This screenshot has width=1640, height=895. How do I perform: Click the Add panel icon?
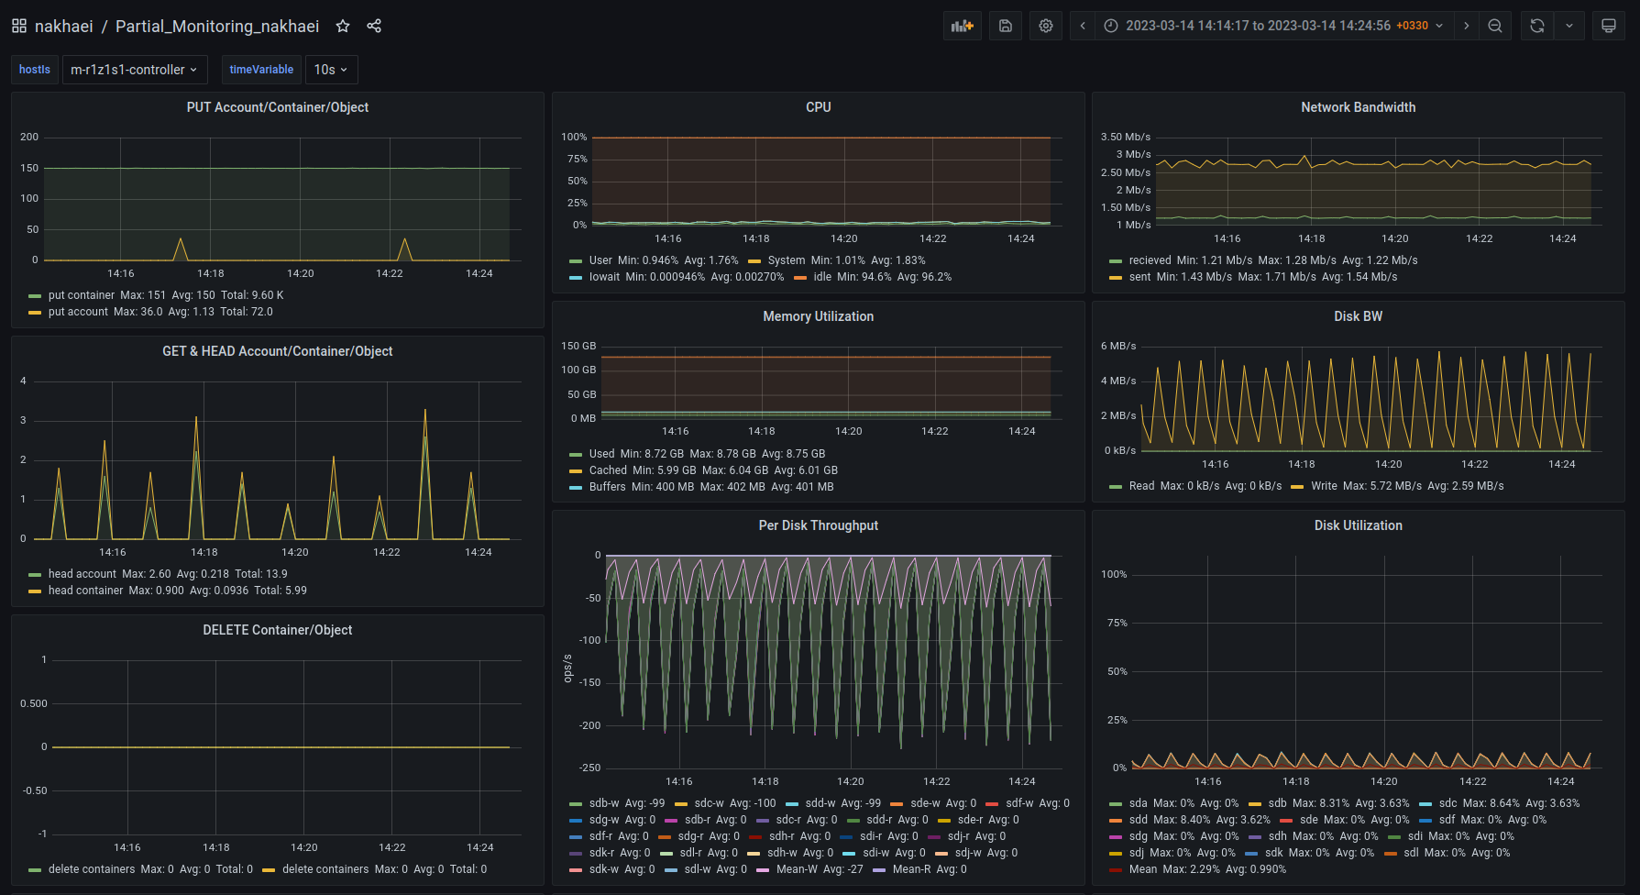coord(962,26)
